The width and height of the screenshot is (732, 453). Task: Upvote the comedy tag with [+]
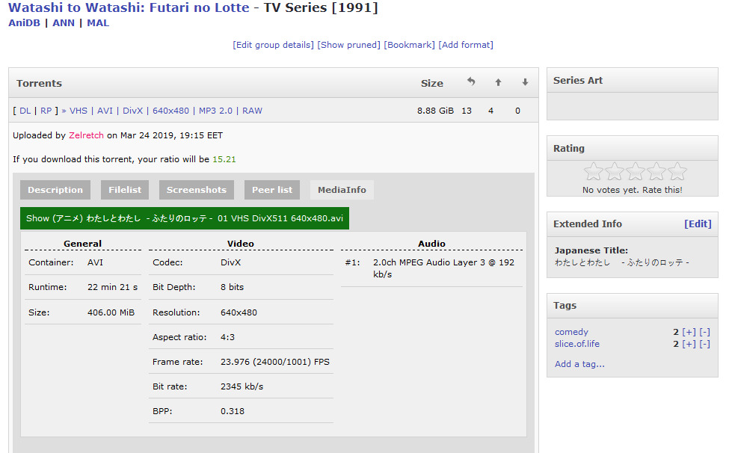click(689, 332)
